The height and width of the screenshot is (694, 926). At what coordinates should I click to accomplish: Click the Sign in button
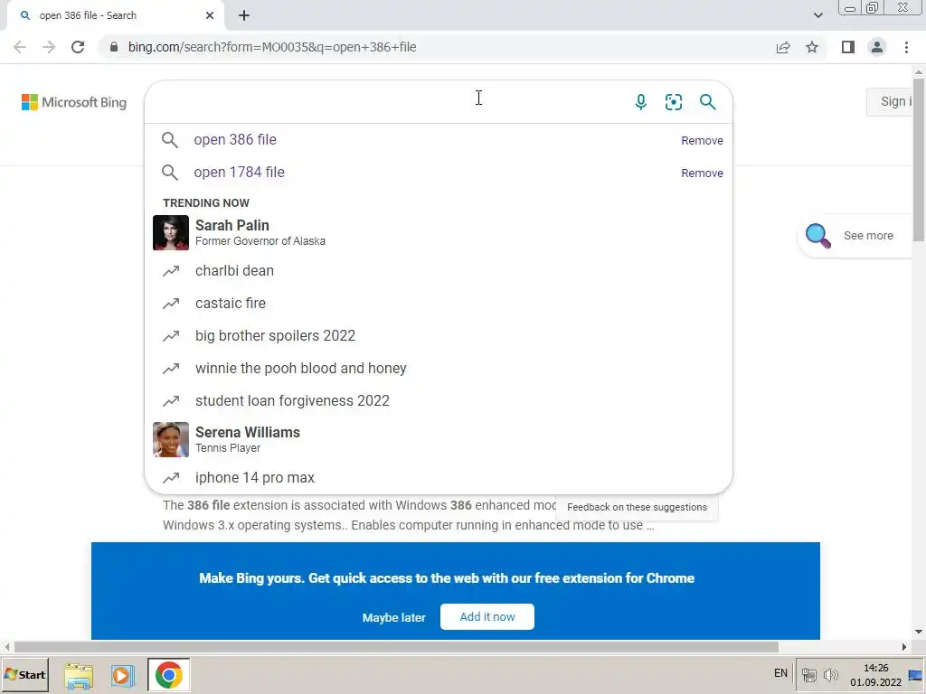[x=890, y=101]
